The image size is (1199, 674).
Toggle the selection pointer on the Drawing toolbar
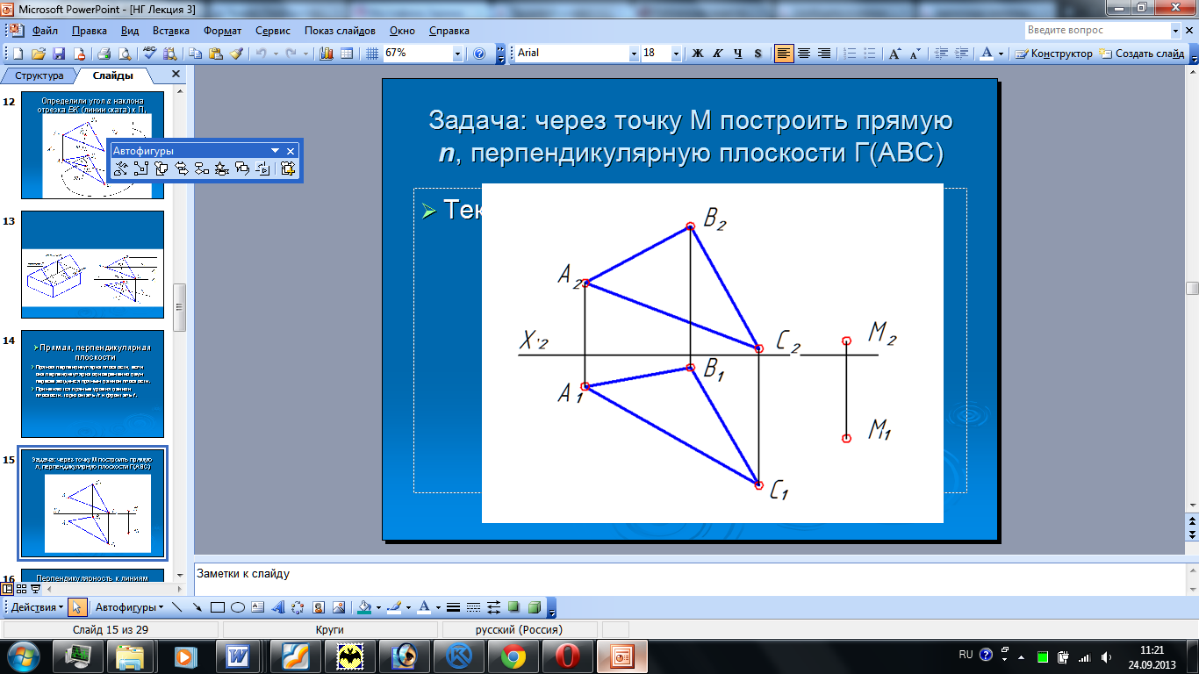pos(77,607)
